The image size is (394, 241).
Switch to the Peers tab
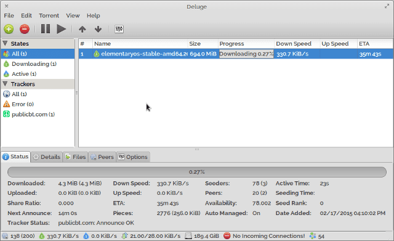(102, 157)
